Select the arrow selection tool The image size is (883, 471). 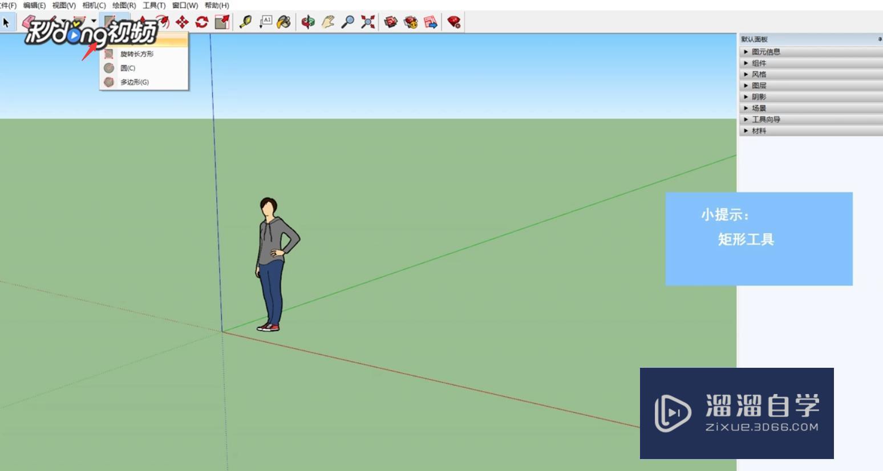click(6, 22)
